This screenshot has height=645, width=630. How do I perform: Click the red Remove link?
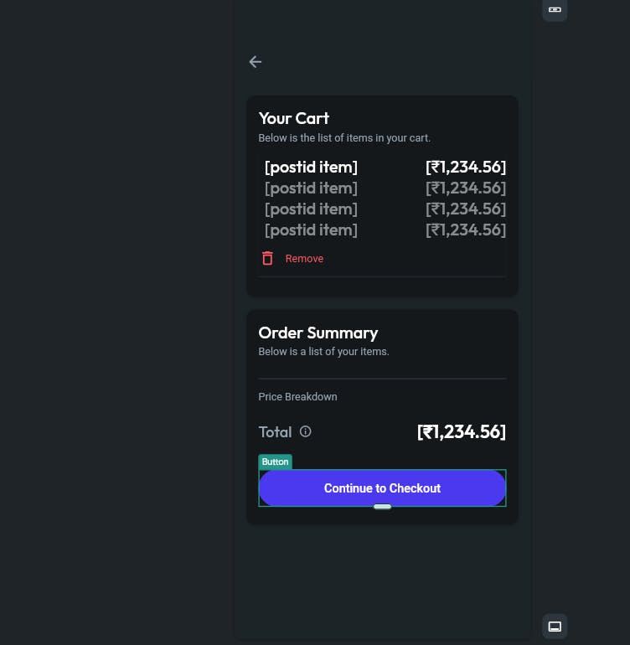tap(304, 259)
